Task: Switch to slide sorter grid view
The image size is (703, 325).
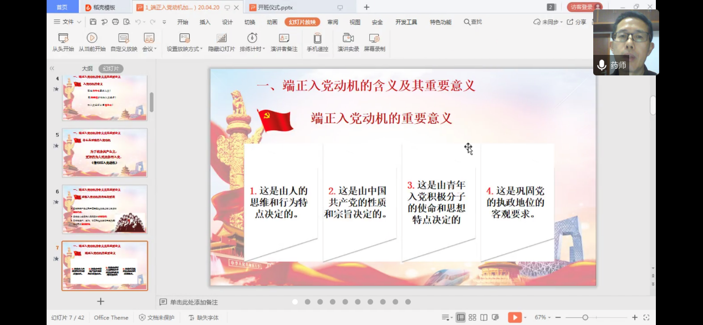Action: 472,318
